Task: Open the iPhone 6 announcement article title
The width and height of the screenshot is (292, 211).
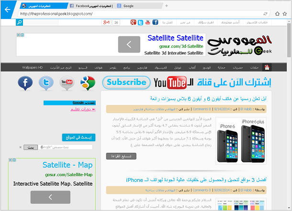Action: [208, 99]
